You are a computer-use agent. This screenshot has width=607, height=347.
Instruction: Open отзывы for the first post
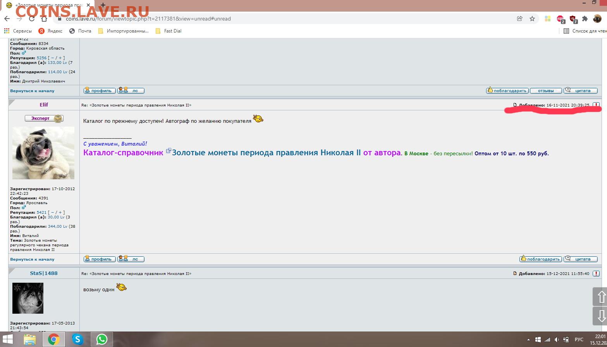(x=546, y=91)
